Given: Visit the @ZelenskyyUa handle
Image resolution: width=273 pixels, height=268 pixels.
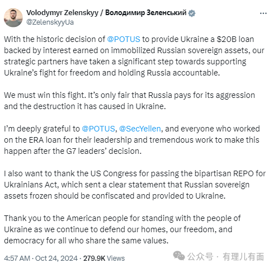Looking at the screenshot, I should click(50, 22).
